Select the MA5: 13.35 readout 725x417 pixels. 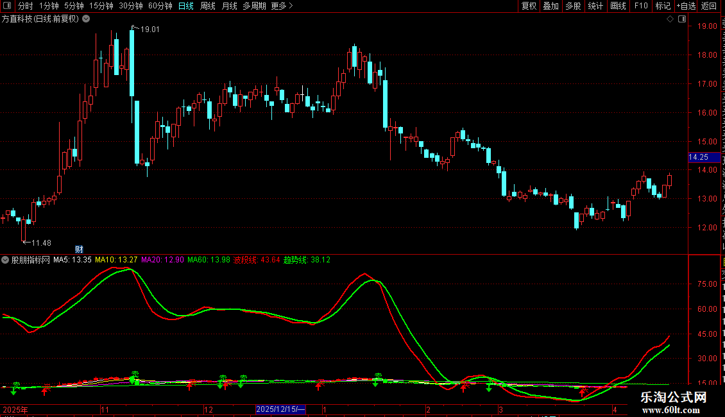coord(72,260)
